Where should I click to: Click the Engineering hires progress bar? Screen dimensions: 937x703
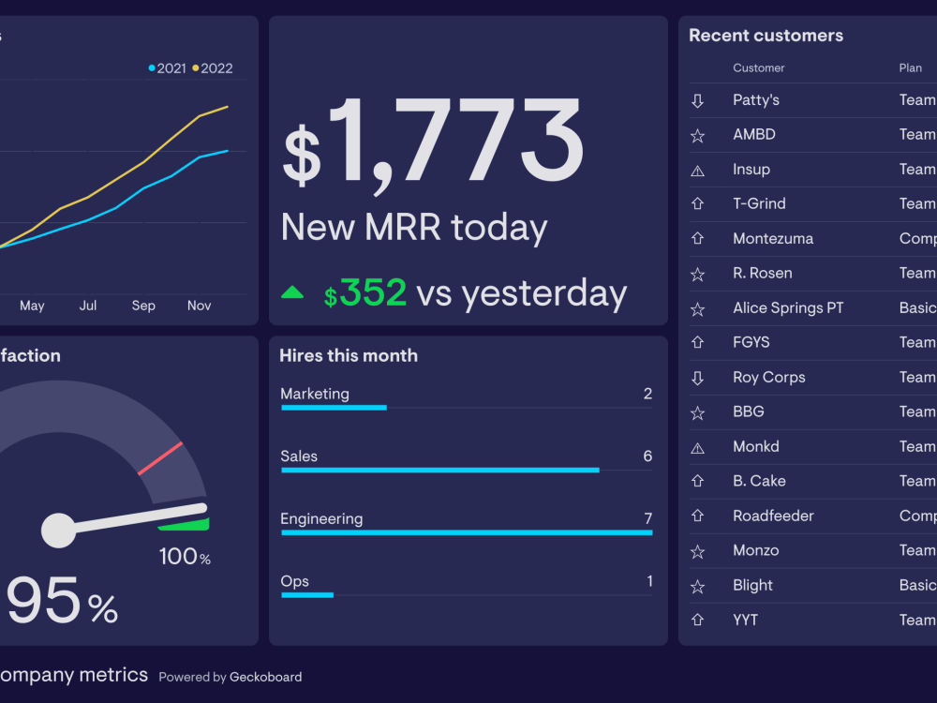coord(467,531)
